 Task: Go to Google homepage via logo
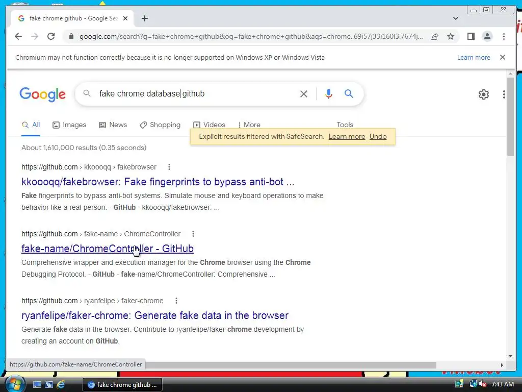tap(43, 94)
